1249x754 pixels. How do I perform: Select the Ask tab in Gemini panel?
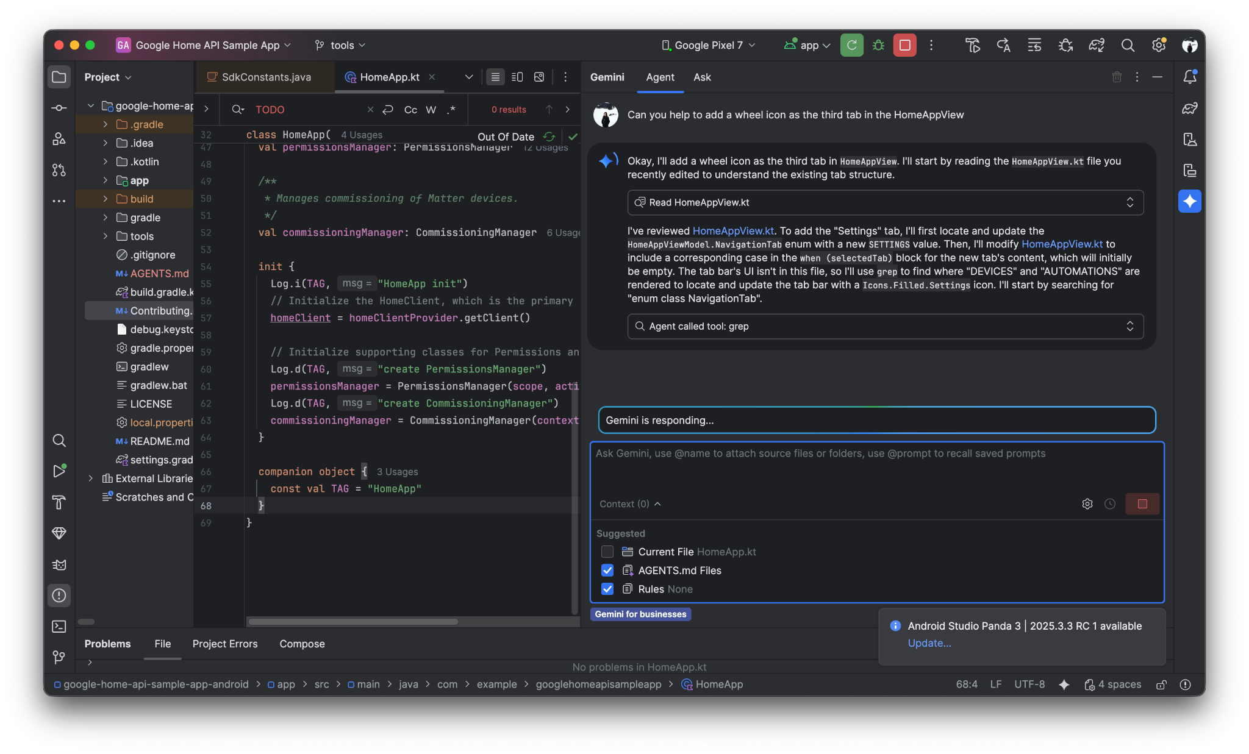tap(702, 77)
